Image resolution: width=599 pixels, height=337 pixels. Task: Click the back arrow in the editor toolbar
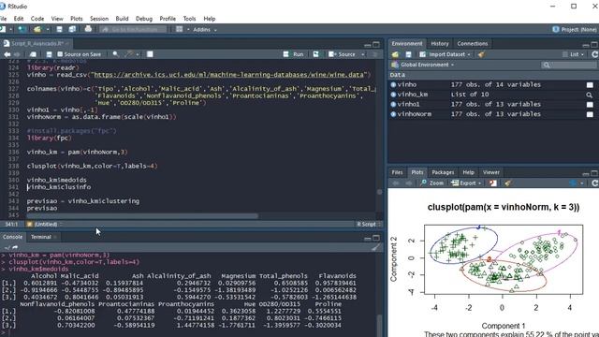[7, 54]
